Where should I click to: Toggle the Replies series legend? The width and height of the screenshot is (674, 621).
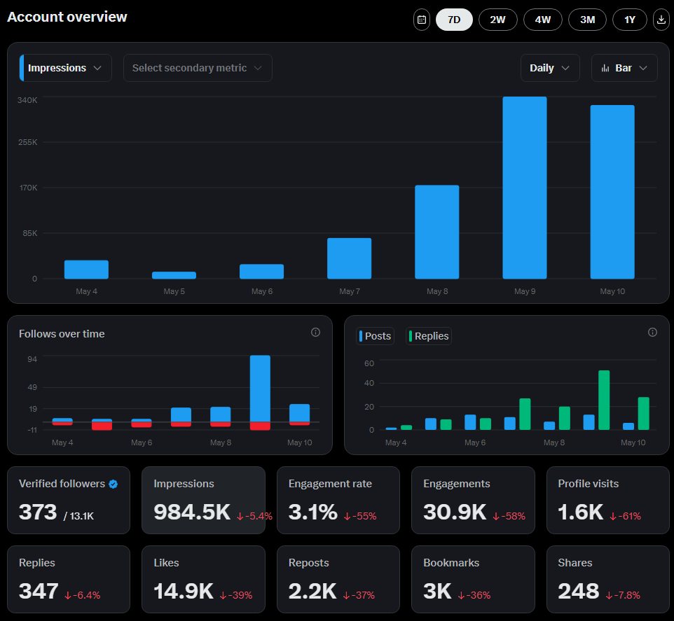click(x=429, y=336)
